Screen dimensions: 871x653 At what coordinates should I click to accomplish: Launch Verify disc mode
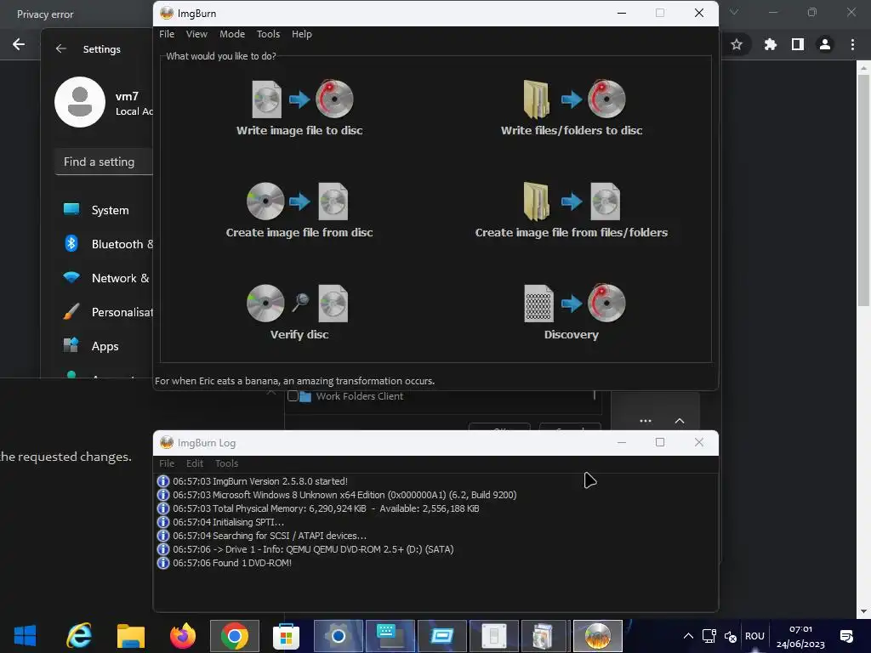click(x=299, y=313)
